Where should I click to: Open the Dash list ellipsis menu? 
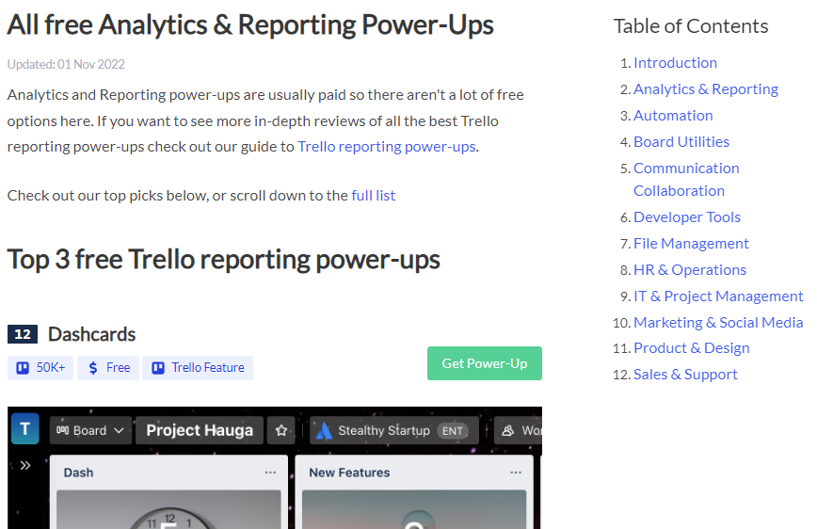click(270, 473)
